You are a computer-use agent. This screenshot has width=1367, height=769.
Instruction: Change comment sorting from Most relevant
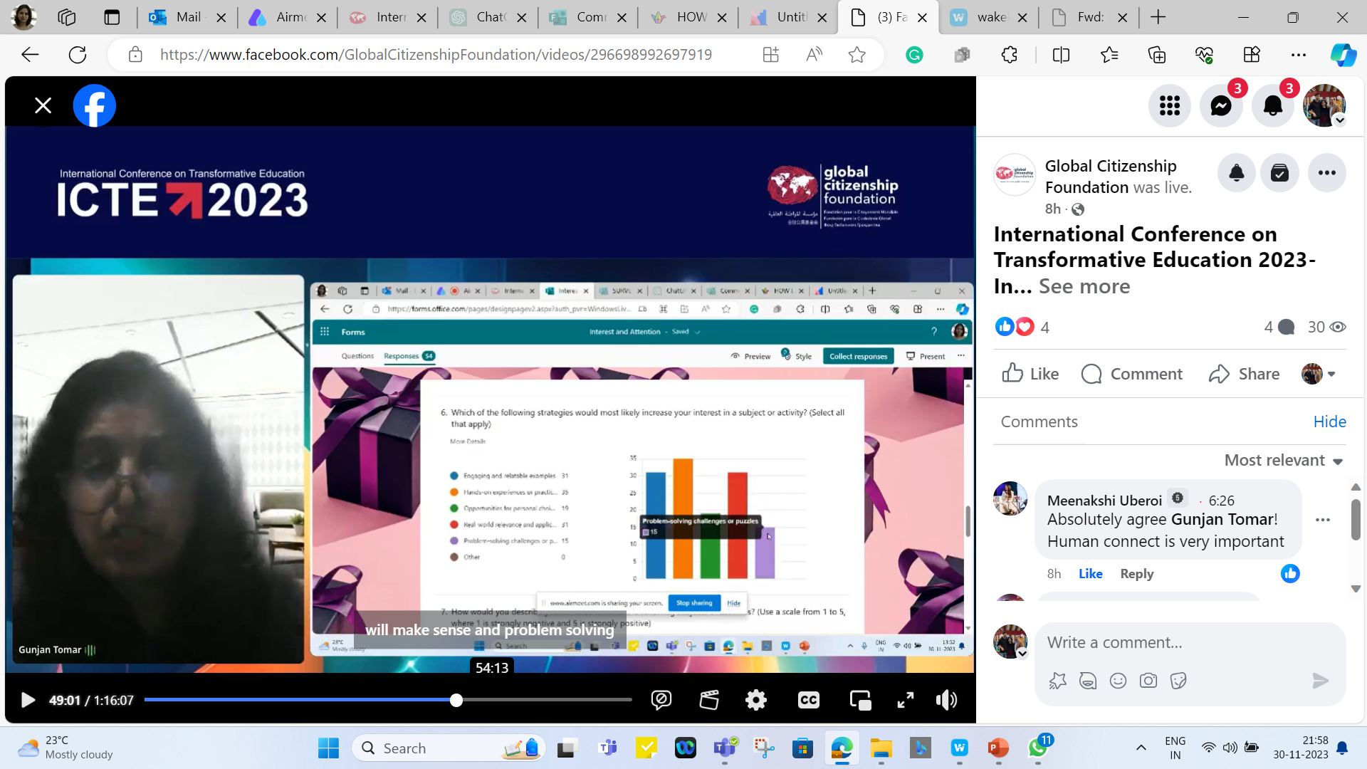coord(1283,460)
